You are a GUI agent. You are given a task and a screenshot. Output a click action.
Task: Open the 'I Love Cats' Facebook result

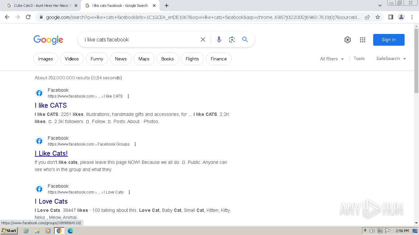point(51,201)
